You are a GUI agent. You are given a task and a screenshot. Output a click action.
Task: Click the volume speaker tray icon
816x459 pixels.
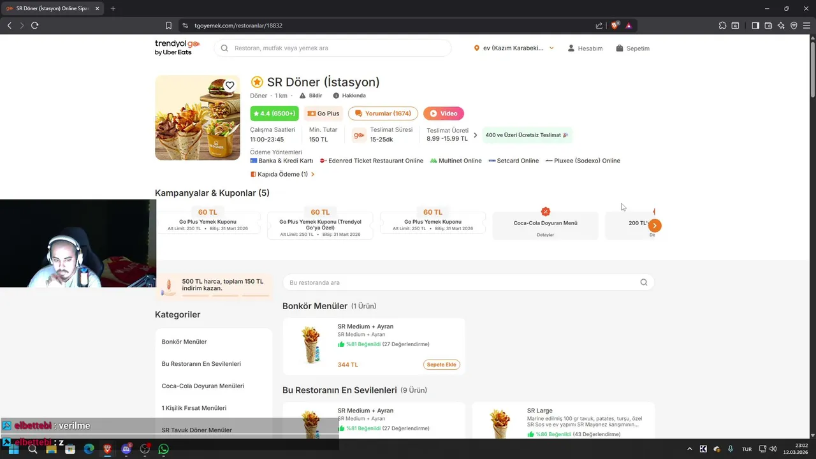point(773,449)
